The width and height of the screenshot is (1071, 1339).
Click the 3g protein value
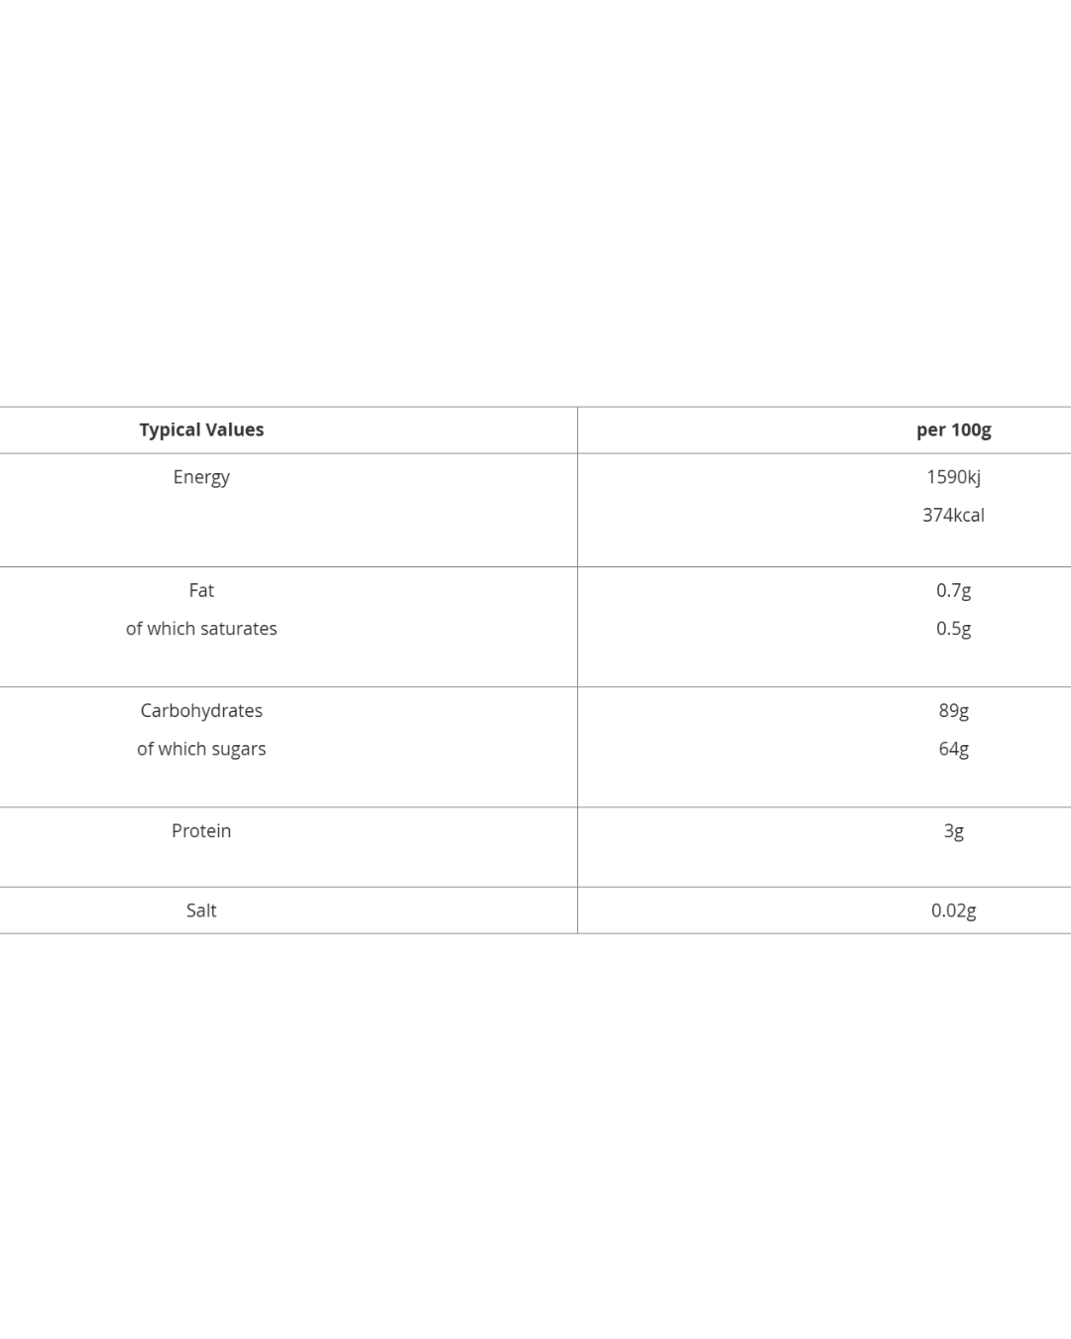coord(953,831)
